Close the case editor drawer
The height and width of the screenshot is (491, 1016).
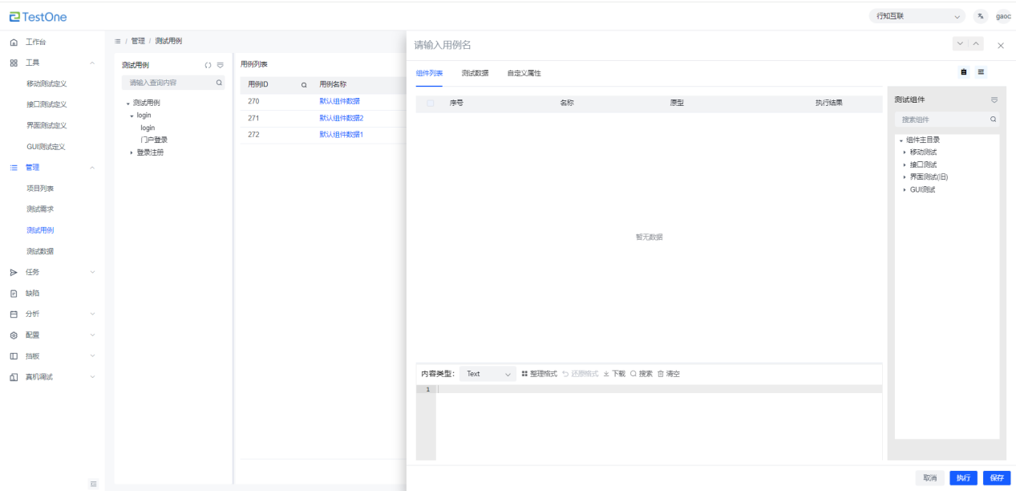[x=1001, y=46]
